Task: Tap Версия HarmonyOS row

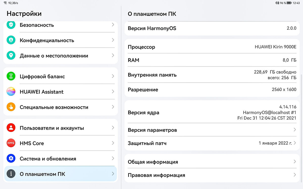Action: click(212, 28)
